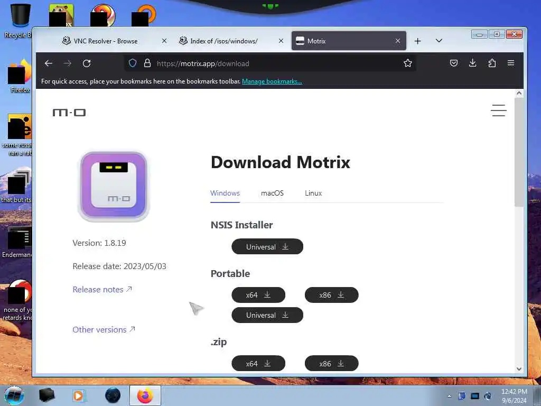
Task: Open the Release notes link
Action: 102,289
